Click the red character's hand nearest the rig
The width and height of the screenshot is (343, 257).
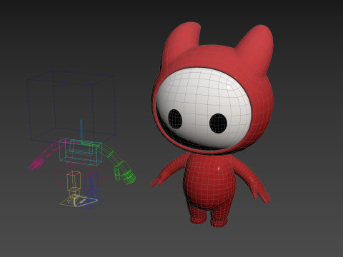pyautogui.click(x=156, y=181)
